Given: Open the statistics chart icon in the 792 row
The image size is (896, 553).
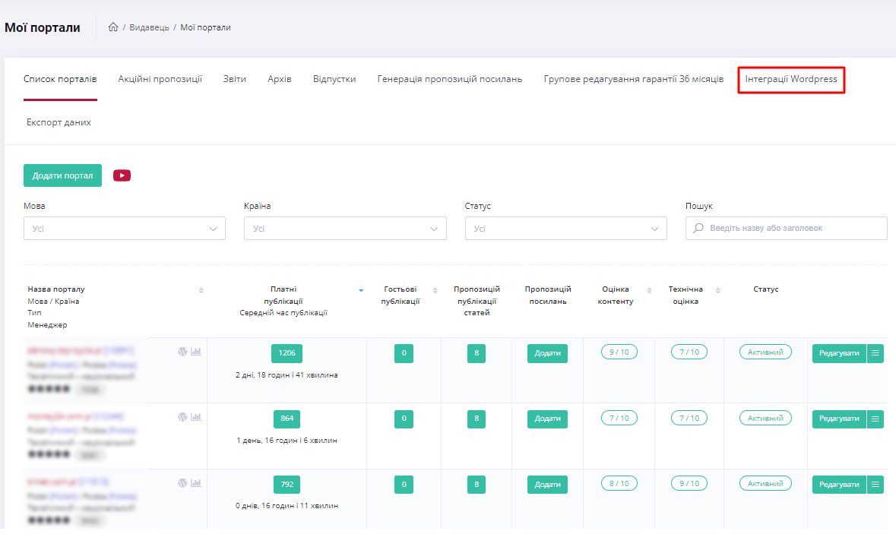Looking at the screenshot, I should tap(196, 482).
